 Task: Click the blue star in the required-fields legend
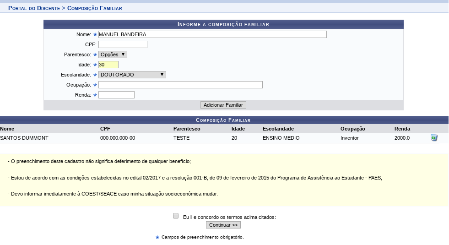[157, 237]
